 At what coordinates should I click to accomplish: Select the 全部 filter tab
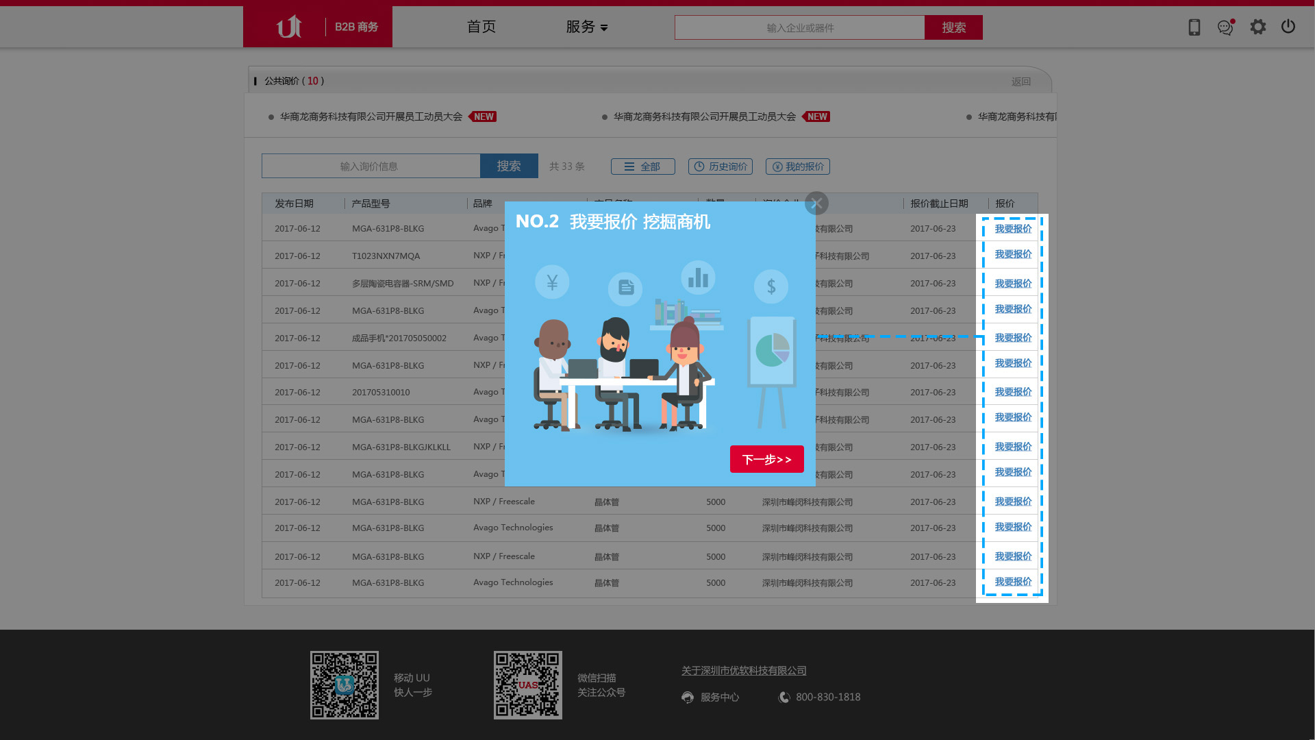pyautogui.click(x=642, y=166)
